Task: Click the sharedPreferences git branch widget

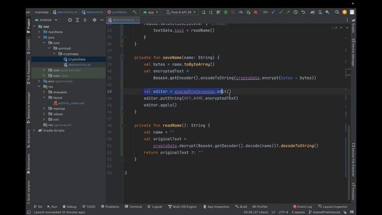Action: tap(325, 213)
